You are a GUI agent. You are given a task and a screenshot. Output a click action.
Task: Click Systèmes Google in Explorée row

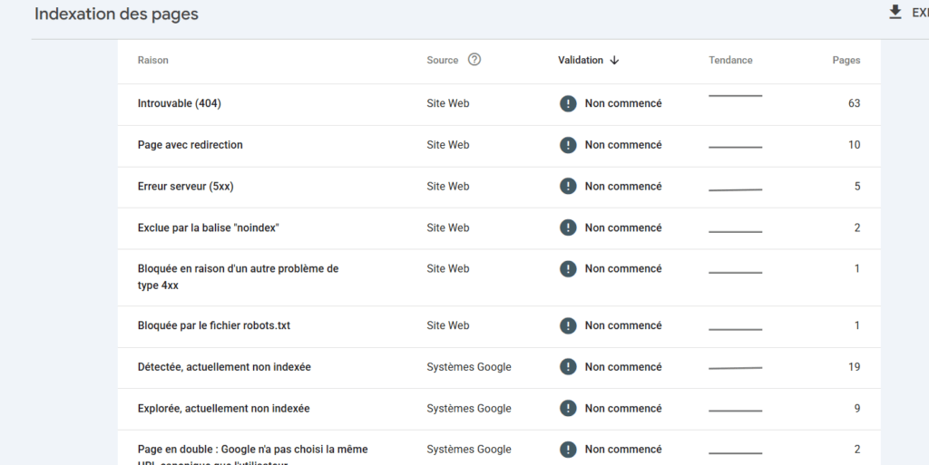(469, 408)
